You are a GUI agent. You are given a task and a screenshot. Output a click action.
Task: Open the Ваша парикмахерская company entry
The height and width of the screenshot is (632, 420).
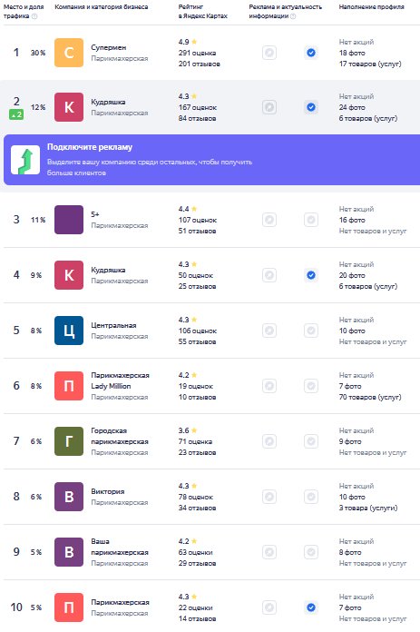[120, 547]
